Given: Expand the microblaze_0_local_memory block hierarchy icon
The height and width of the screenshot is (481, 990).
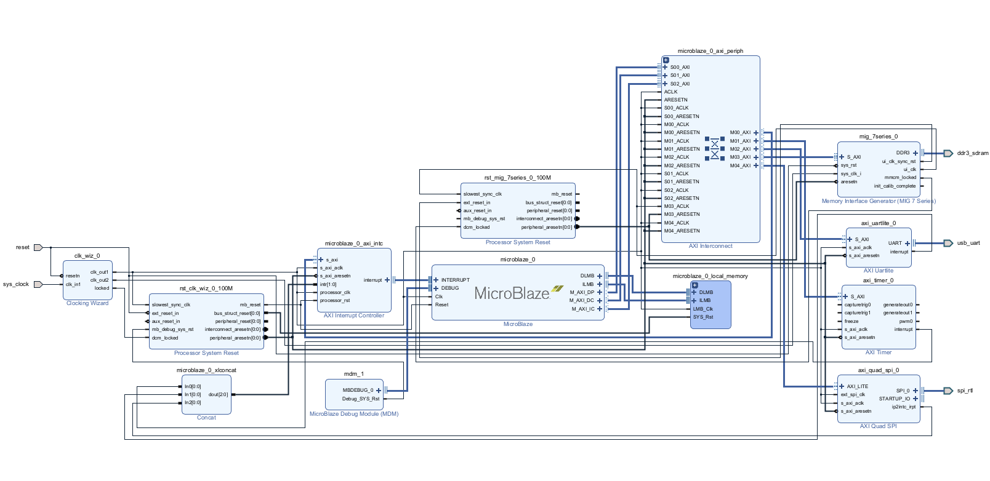Looking at the screenshot, I should click(x=694, y=285).
